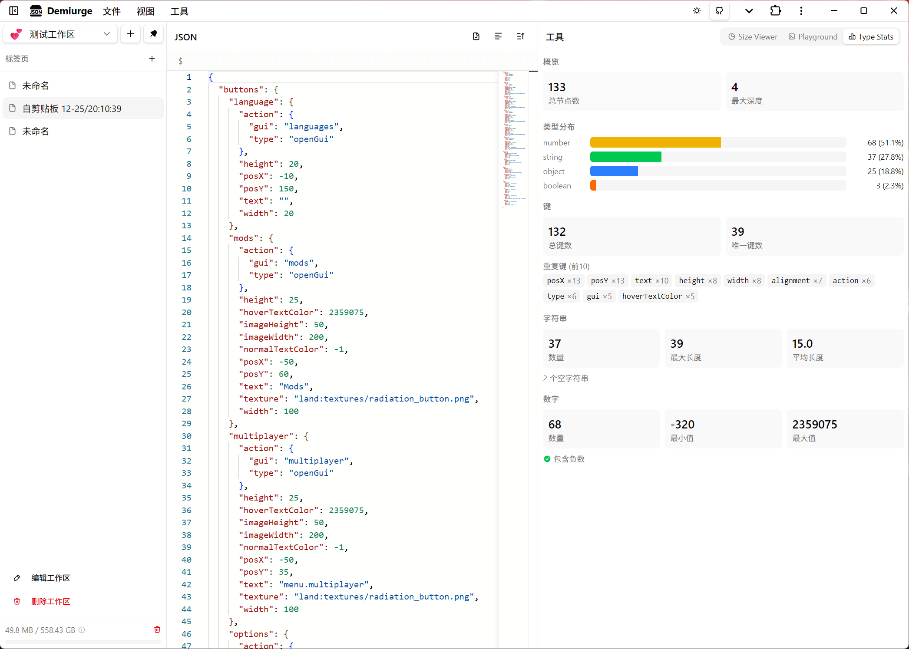Switch to the Playground tab
Screen dimensions: 909x649
[813, 37]
